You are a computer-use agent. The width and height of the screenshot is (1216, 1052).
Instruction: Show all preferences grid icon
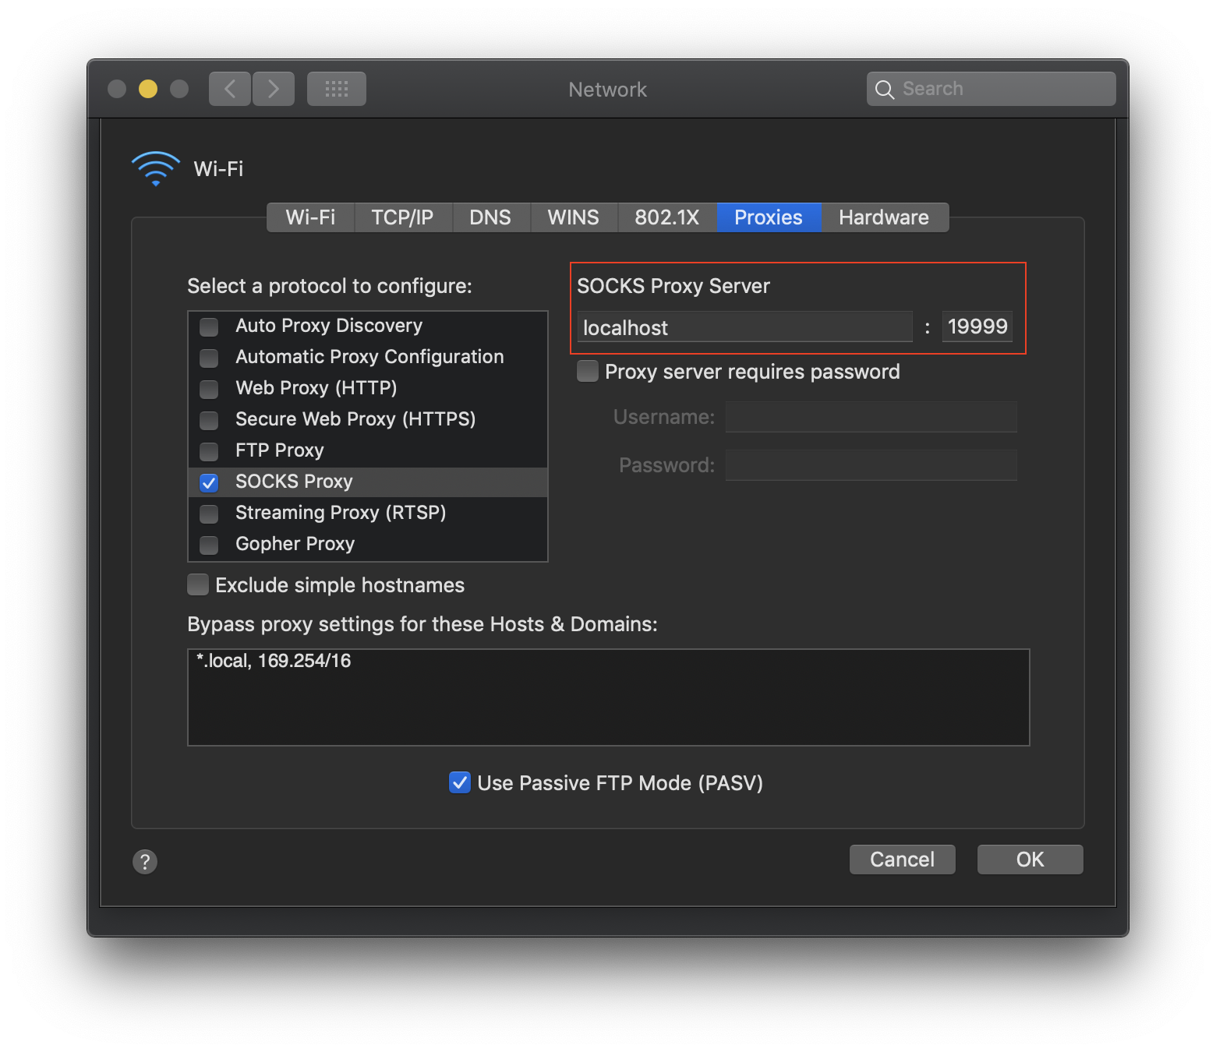point(337,89)
